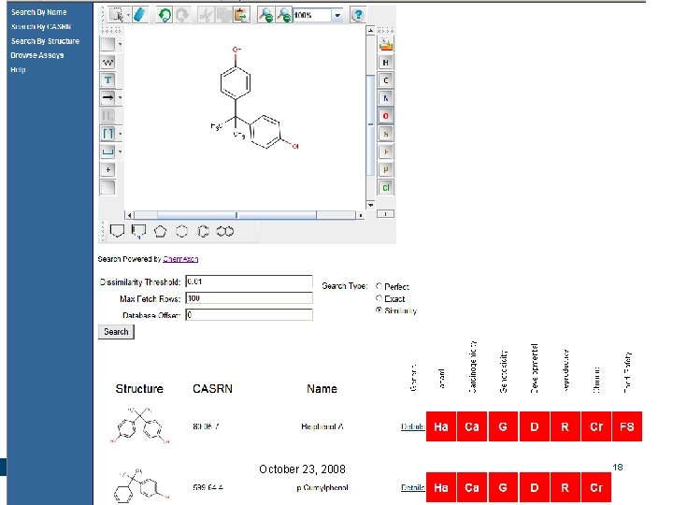Screen dimensions: 673x505
Task: Insert the naphthalene fused-ring template
Action: pos(225,232)
